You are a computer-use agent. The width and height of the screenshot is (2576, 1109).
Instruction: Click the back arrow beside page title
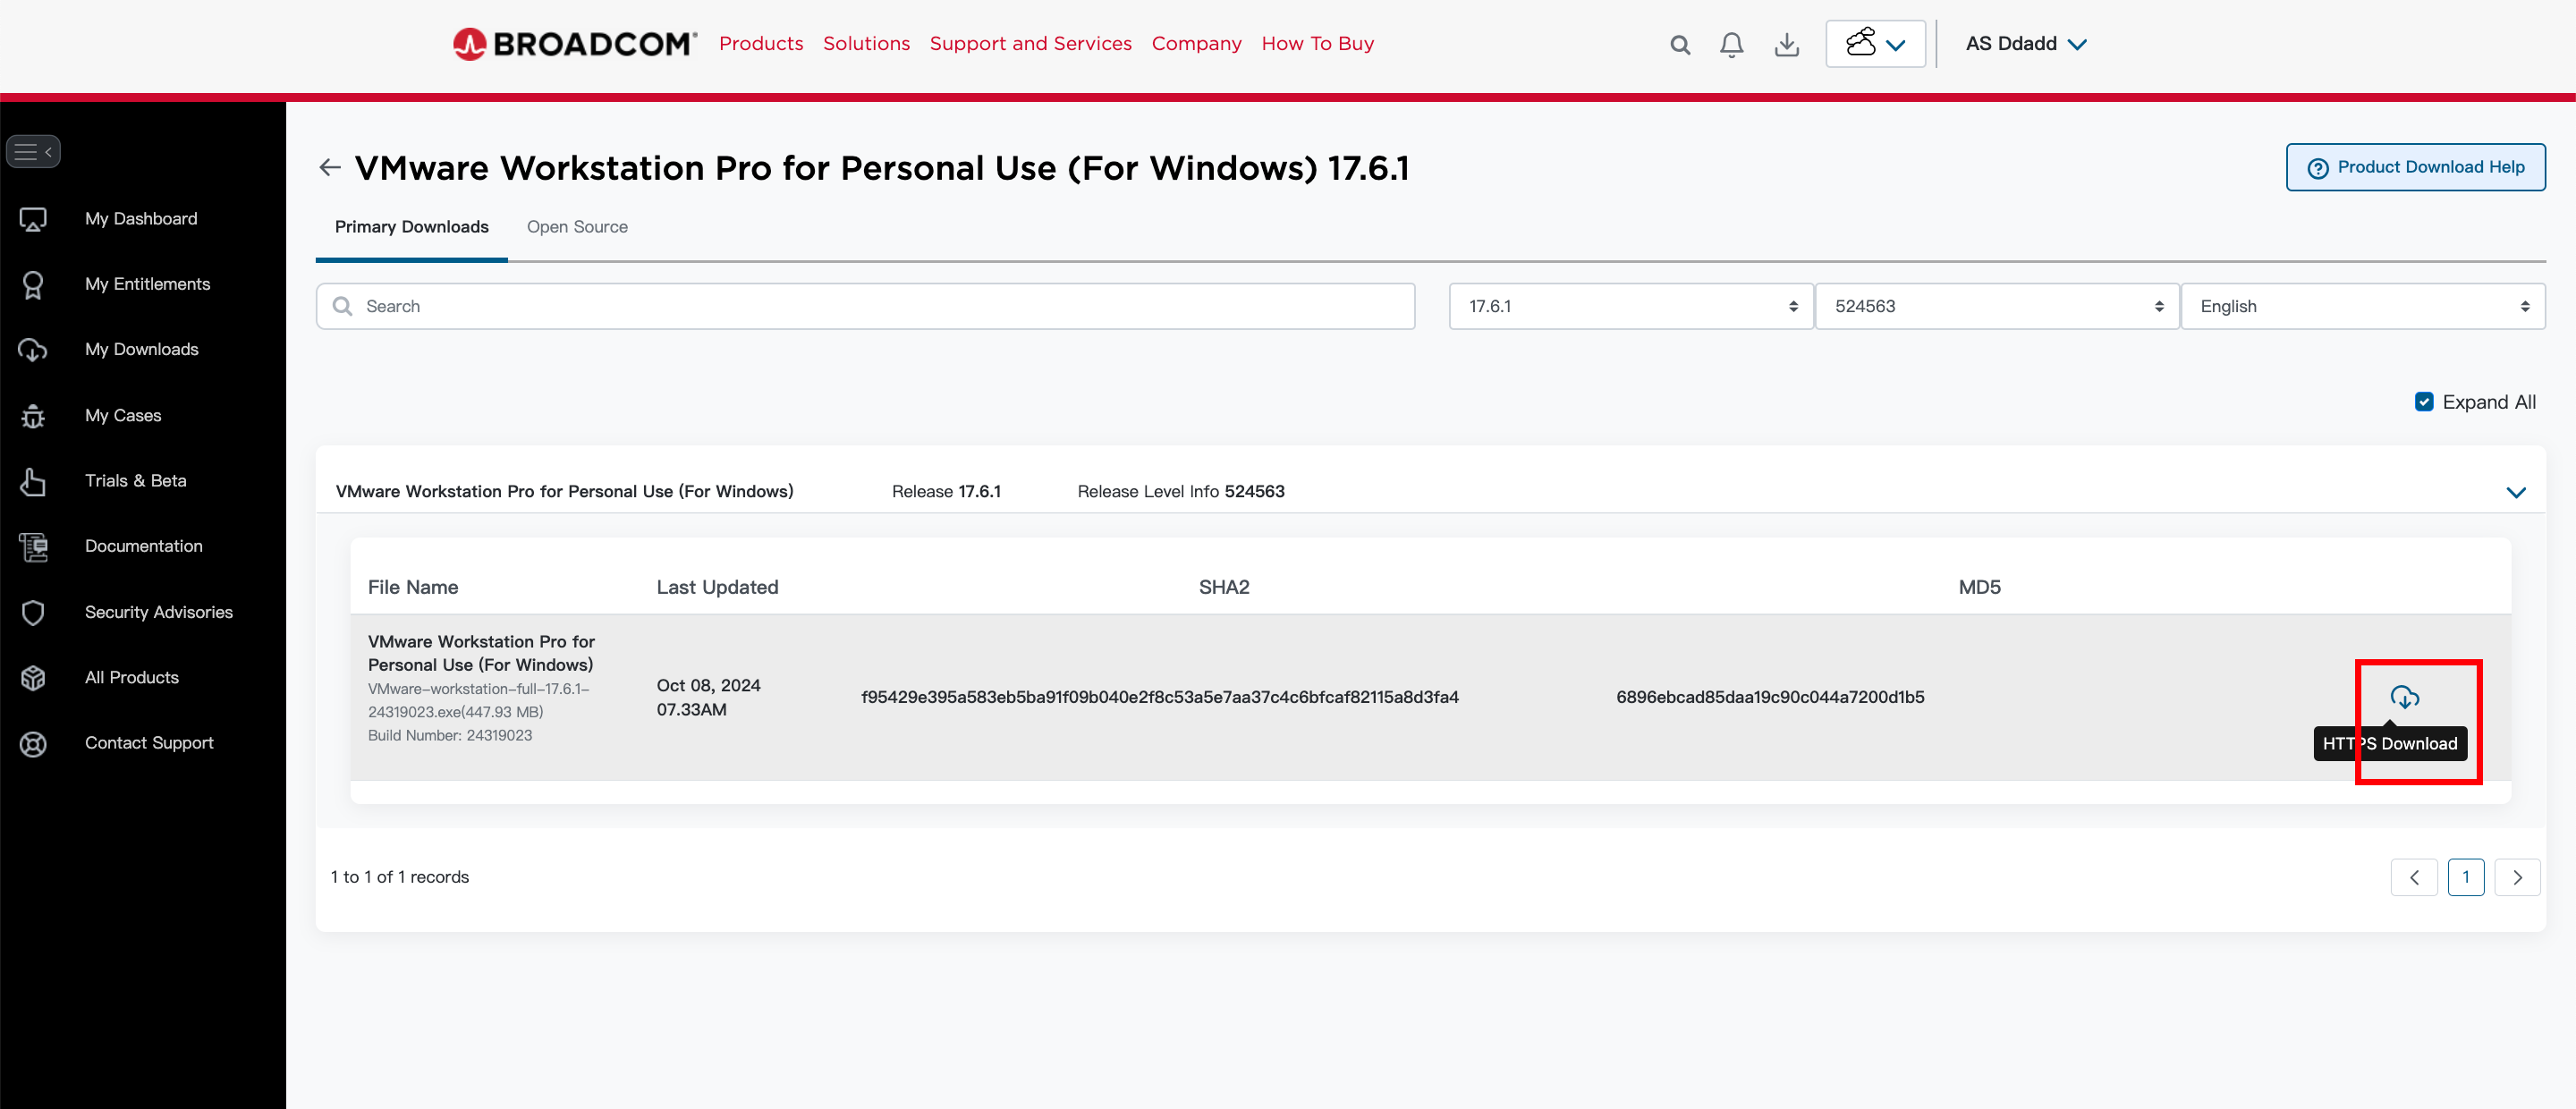coord(330,168)
